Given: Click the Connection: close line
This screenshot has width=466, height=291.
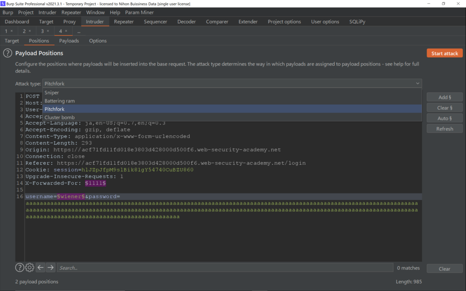Looking at the screenshot, I should click(55, 156).
